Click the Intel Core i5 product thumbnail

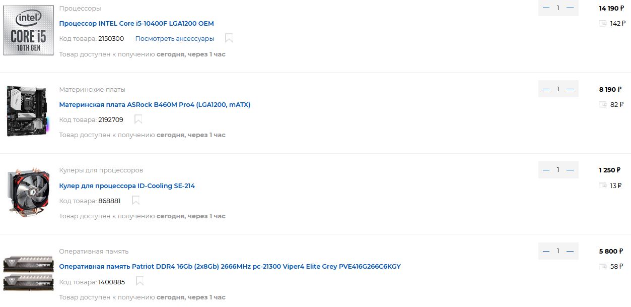pyautogui.click(x=28, y=30)
